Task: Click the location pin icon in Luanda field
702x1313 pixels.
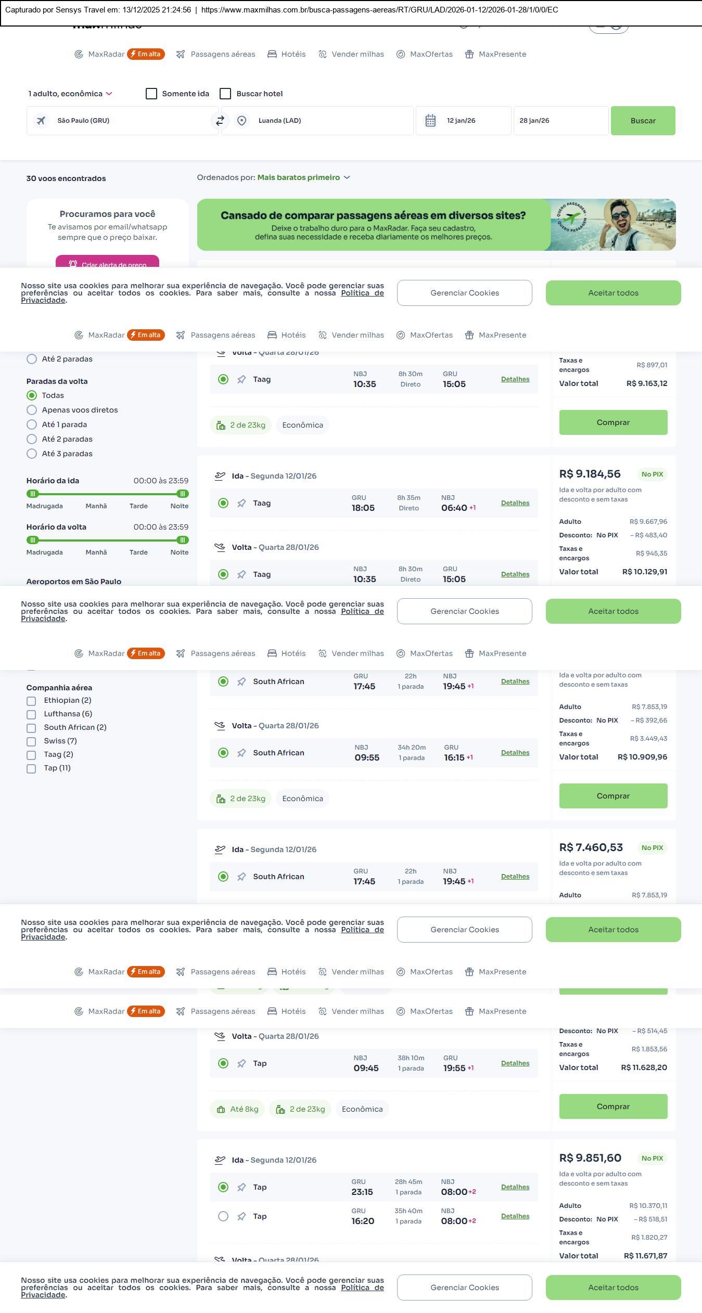Action: [x=241, y=121]
